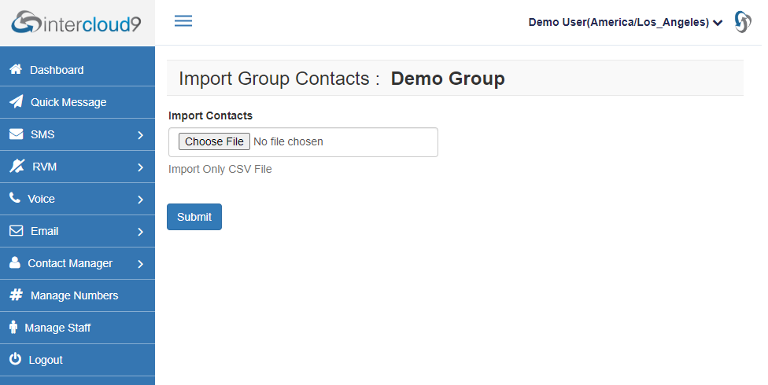Click the Email outlined envelope icon
The width and height of the screenshot is (768, 385).
tap(17, 230)
